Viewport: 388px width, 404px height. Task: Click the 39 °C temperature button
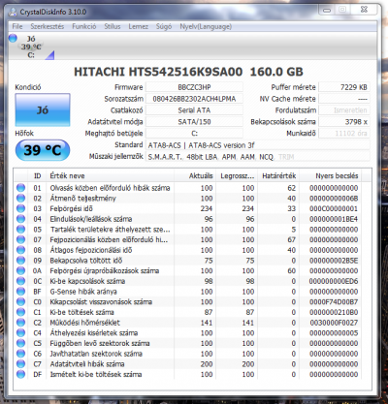click(43, 150)
